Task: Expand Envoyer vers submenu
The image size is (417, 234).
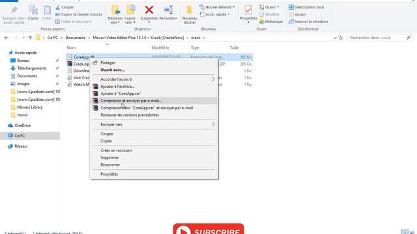Action: (x=154, y=124)
